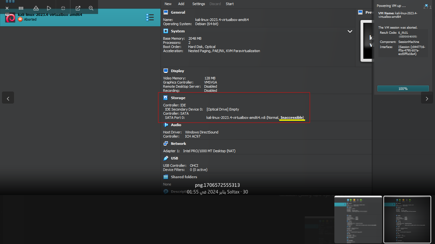This screenshot has height=244, width=435.
Task: Open image in new window icon
Action: (78, 8)
